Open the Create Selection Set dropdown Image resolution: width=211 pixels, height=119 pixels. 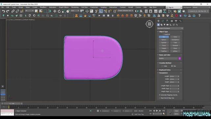125,11
